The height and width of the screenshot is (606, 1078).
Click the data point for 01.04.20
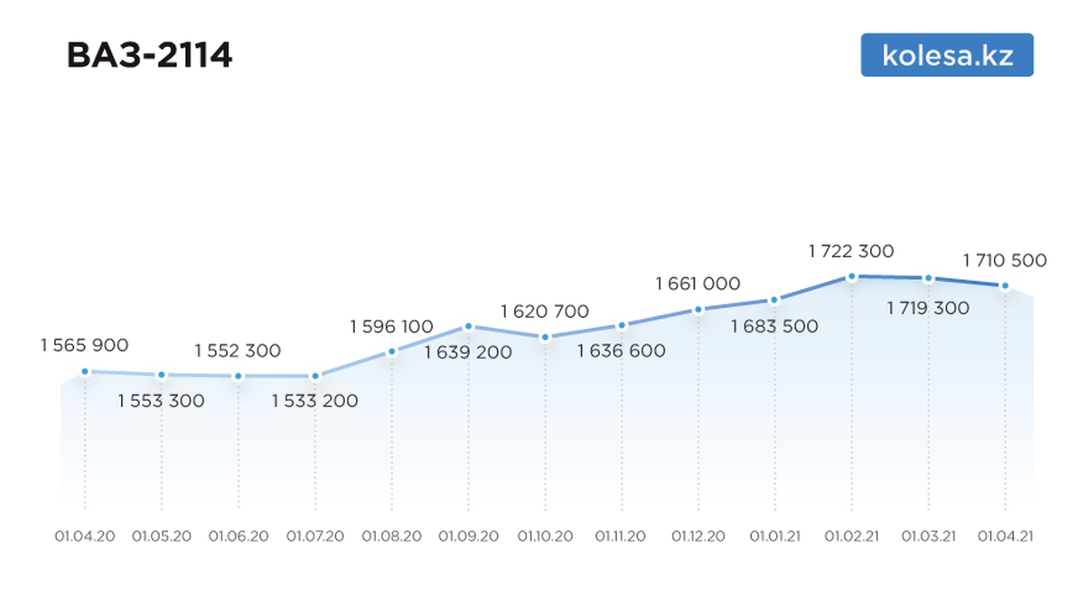point(85,371)
